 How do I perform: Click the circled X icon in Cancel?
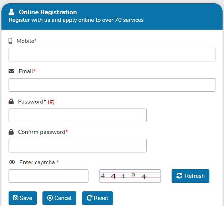50,198
